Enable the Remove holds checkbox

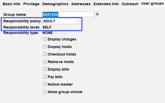click(x=45, y=62)
